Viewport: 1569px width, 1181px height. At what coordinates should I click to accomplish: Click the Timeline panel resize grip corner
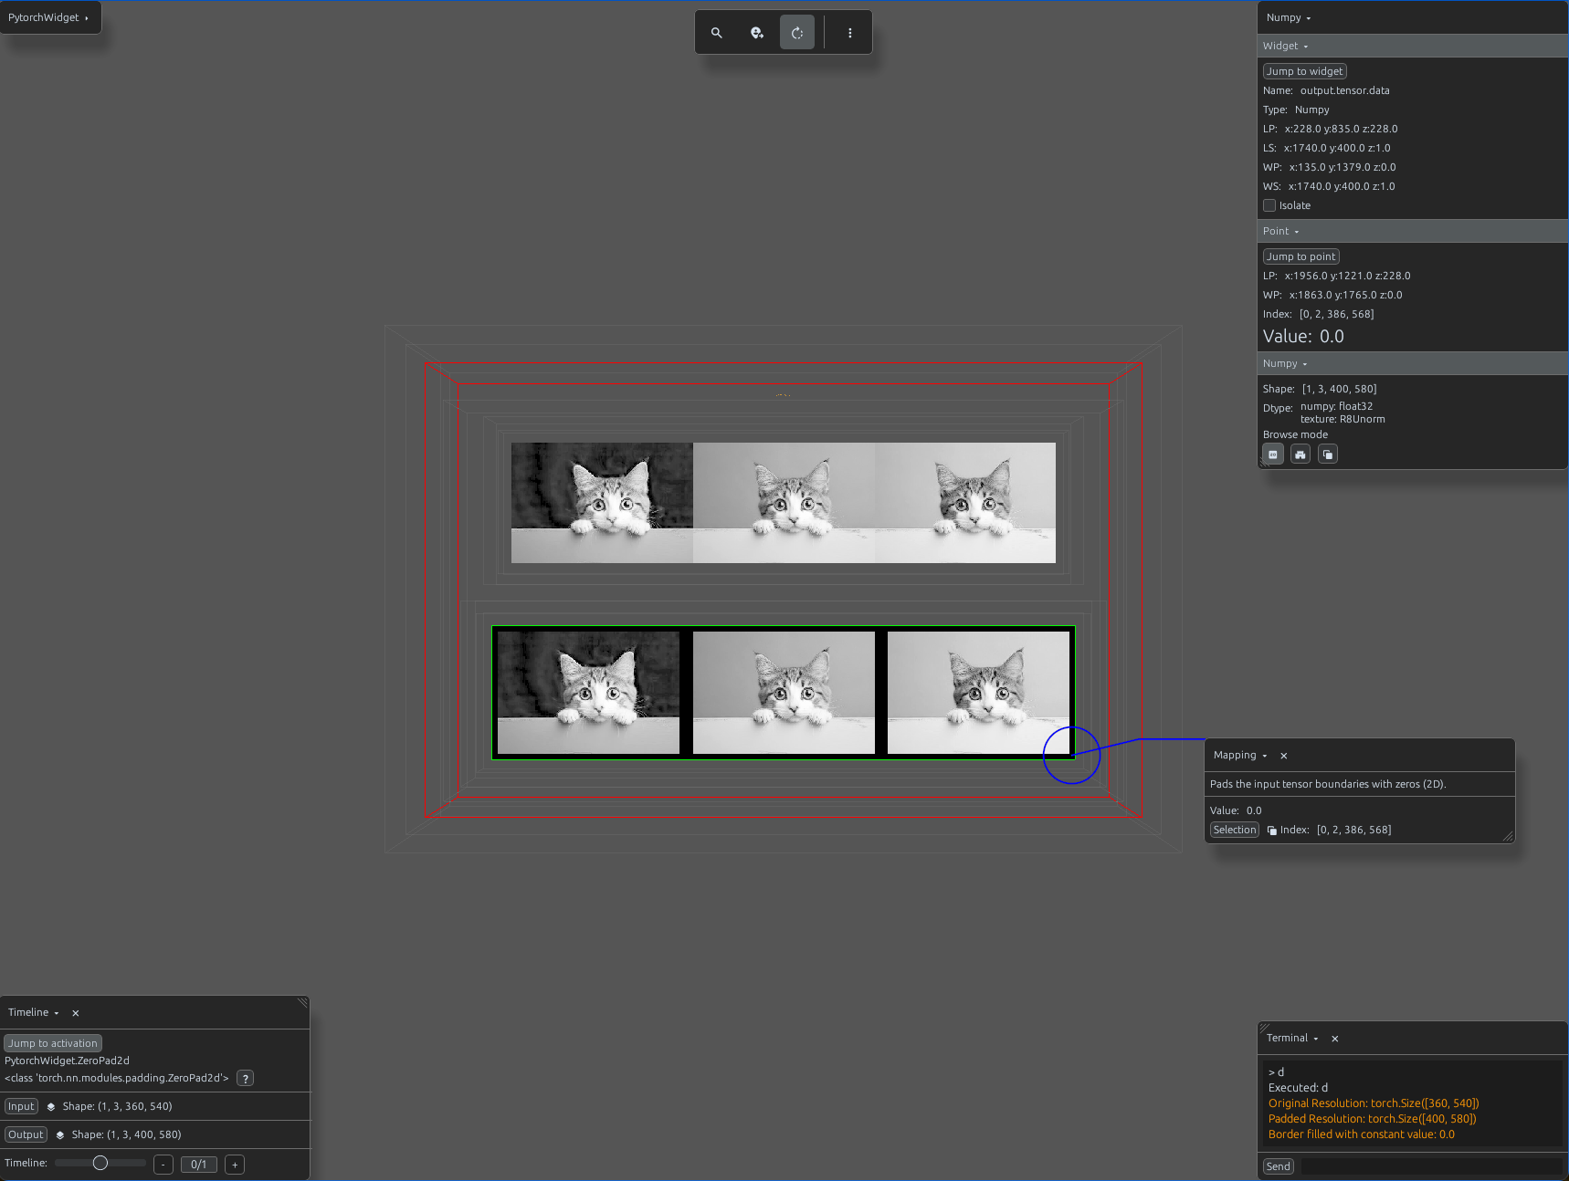click(x=302, y=1003)
